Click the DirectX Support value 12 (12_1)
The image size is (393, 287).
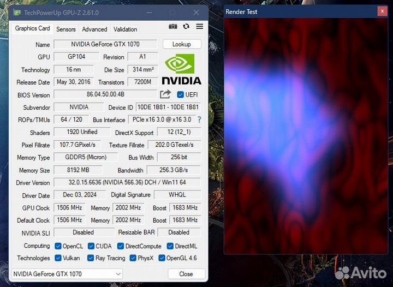[x=179, y=132]
